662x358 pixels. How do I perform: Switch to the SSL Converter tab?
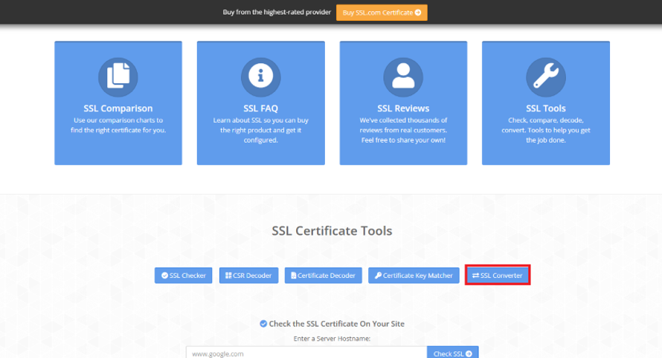pyautogui.click(x=498, y=276)
